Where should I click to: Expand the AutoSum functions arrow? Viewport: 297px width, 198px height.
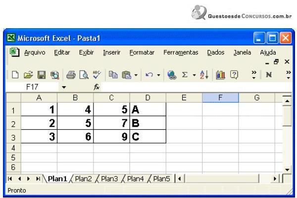tap(194, 75)
